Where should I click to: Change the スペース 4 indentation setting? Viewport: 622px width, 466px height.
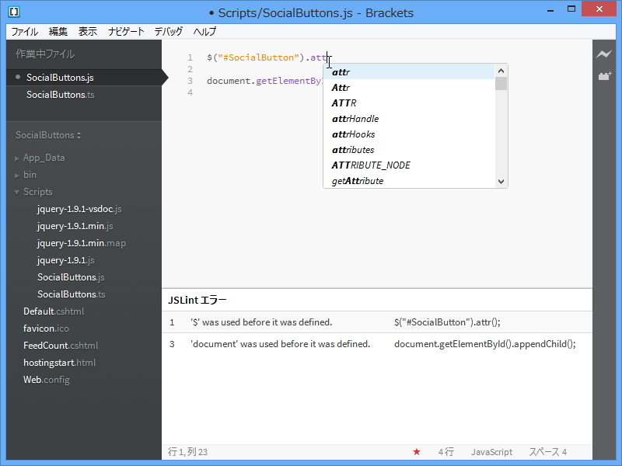(x=548, y=452)
